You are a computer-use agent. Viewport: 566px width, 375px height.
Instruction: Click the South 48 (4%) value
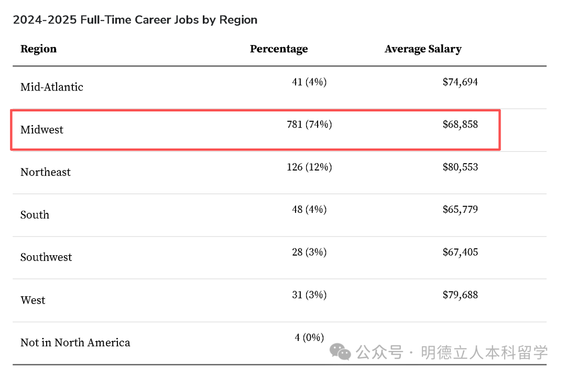click(309, 209)
